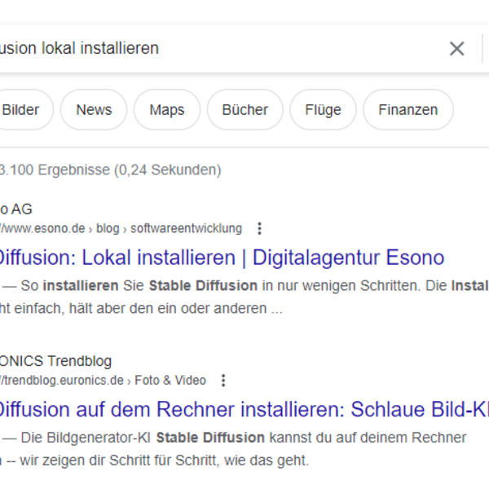Open the three-dot menu for the Euronics Trendblog result
This screenshot has width=489, height=489.
click(223, 381)
